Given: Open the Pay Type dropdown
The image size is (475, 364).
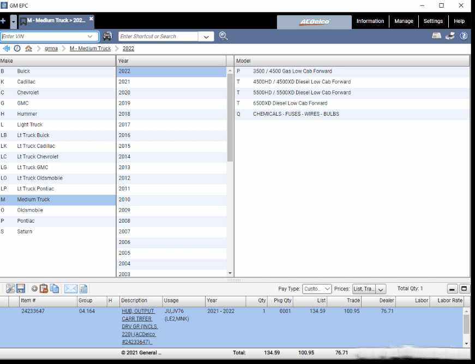Looking at the screenshot, I should (317, 289).
